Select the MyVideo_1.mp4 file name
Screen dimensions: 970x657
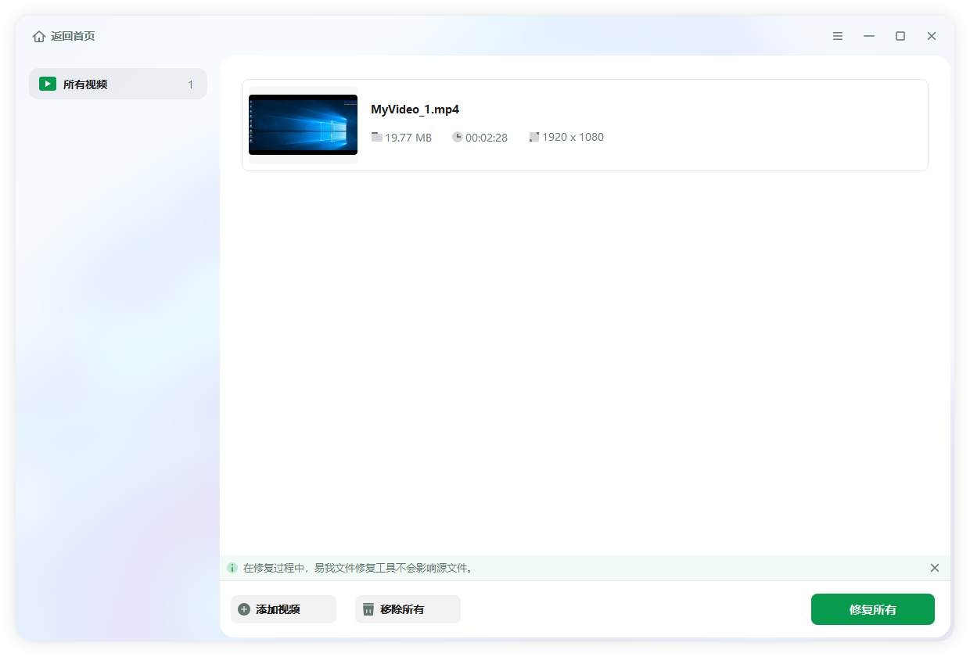tap(415, 109)
